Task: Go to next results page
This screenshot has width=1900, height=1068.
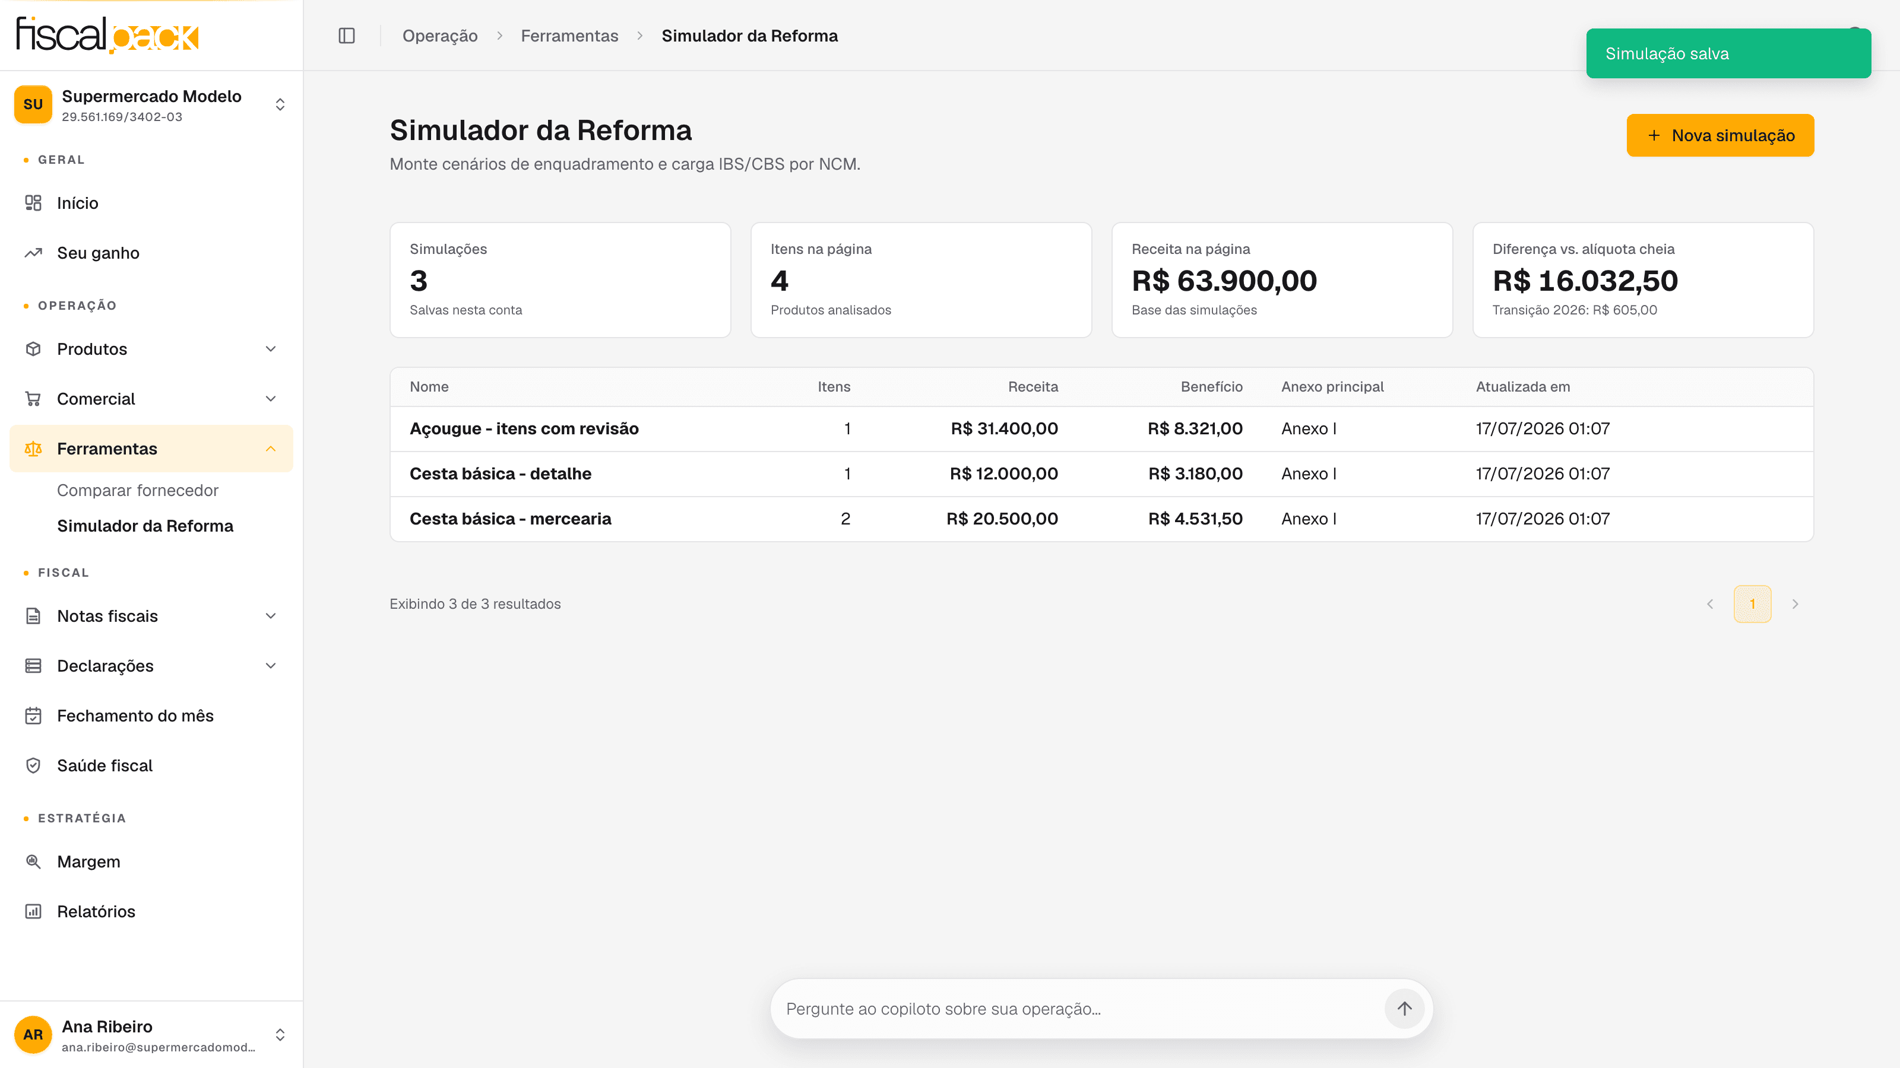Action: [x=1795, y=603]
